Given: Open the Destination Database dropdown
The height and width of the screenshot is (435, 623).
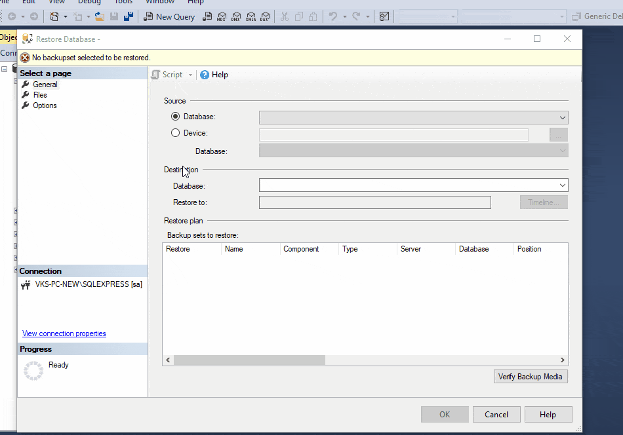Looking at the screenshot, I should [562, 185].
